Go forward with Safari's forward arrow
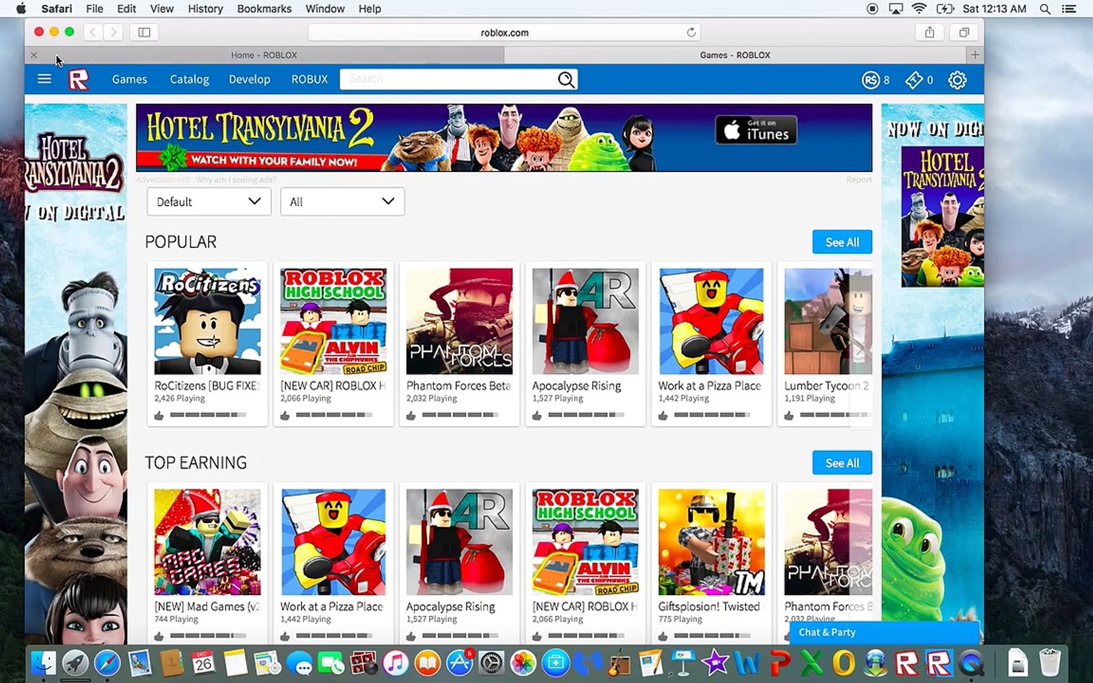The width and height of the screenshot is (1093, 683). (x=113, y=32)
